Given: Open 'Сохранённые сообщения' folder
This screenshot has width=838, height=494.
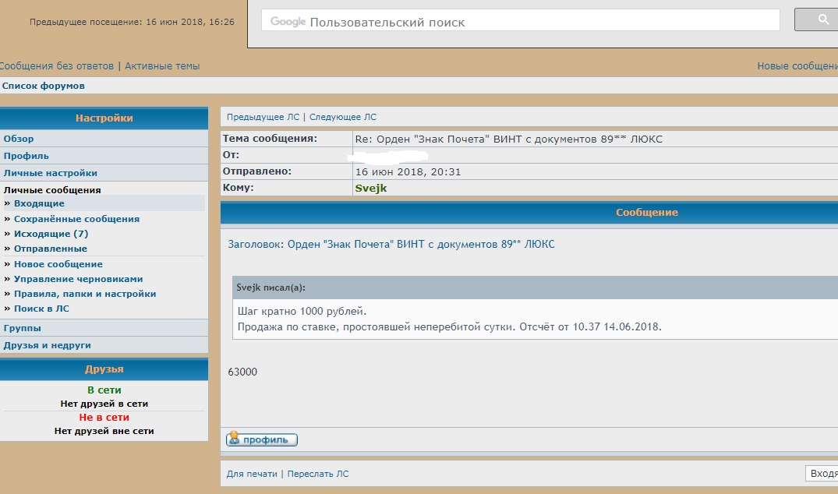Looking at the screenshot, I should click(76, 219).
